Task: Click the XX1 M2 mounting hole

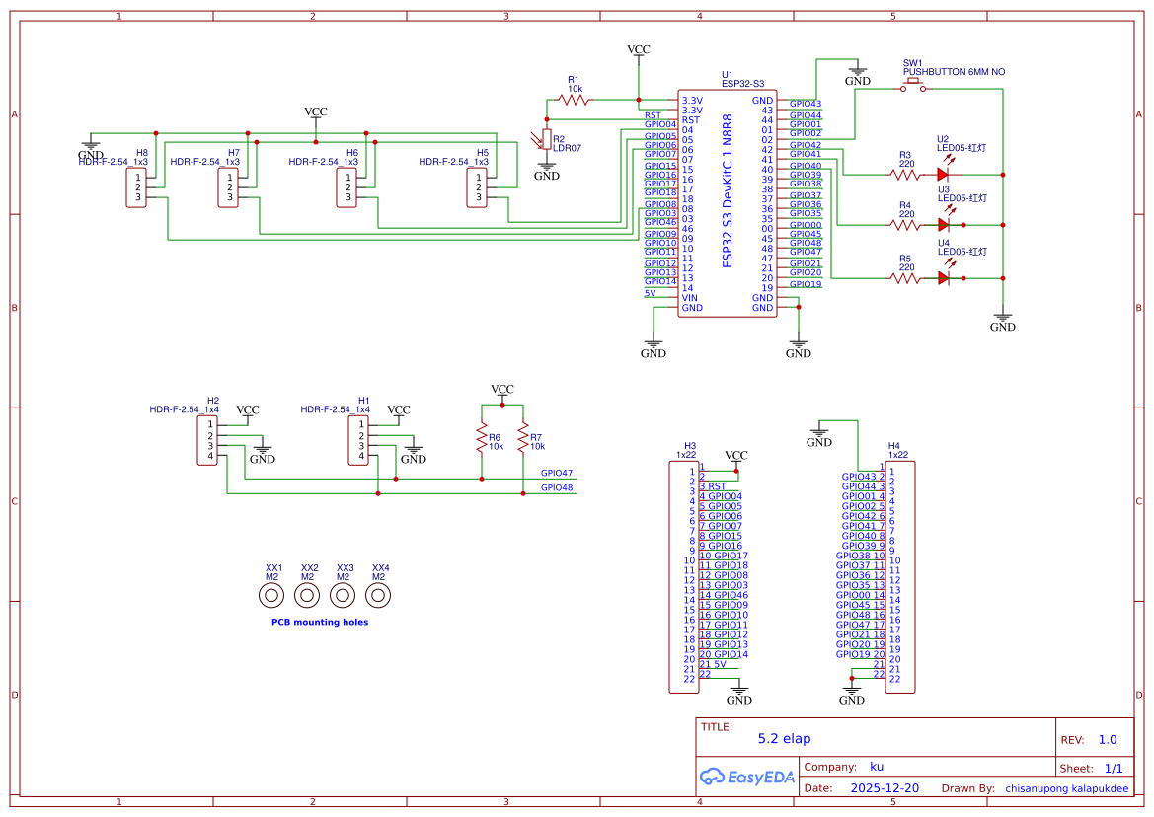Action: 271,595
